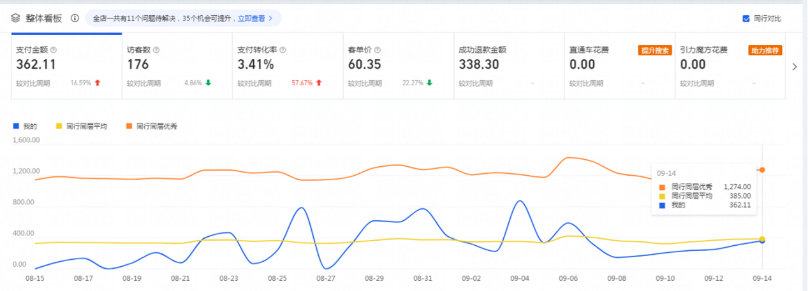Click the info icon beside 整体看板
Image resolution: width=808 pixels, height=291 pixels.
(x=75, y=18)
